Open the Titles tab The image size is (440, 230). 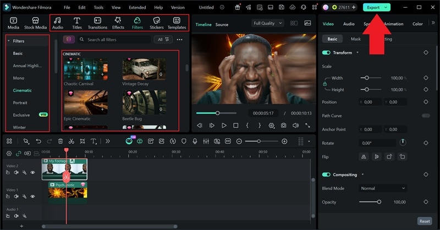[x=77, y=23]
